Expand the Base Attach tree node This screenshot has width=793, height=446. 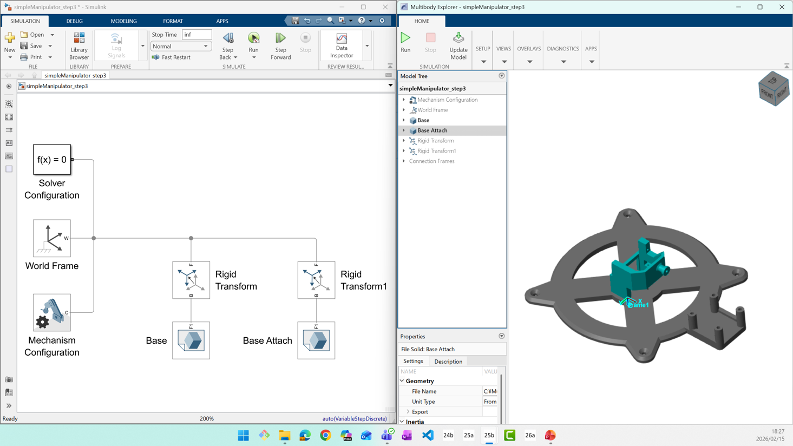pyautogui.click(x=404, y=130)
